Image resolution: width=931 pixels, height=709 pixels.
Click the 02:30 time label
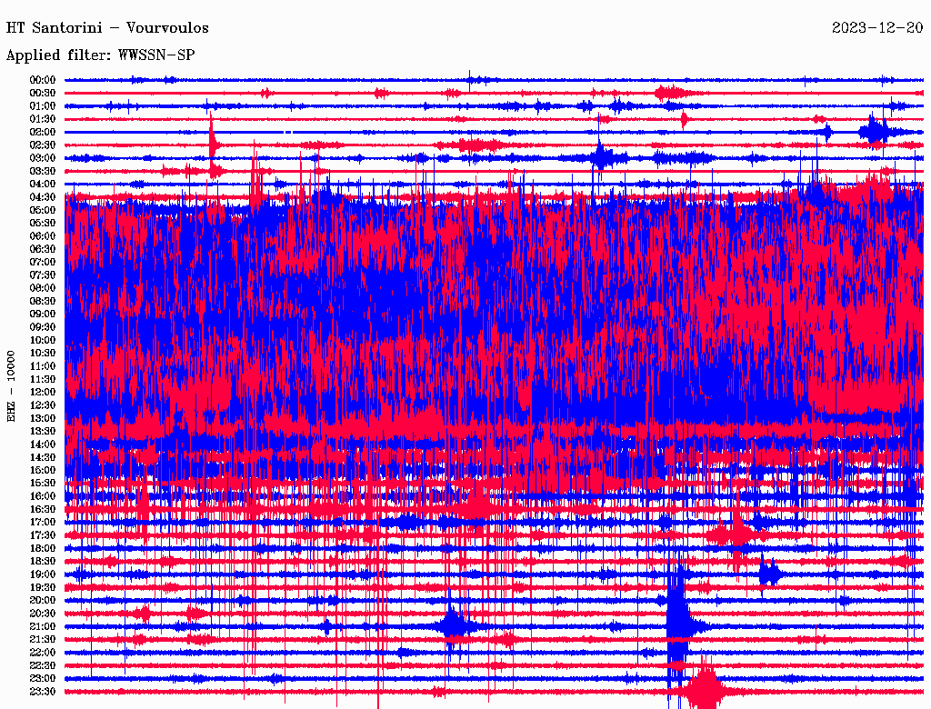(43, 145)
